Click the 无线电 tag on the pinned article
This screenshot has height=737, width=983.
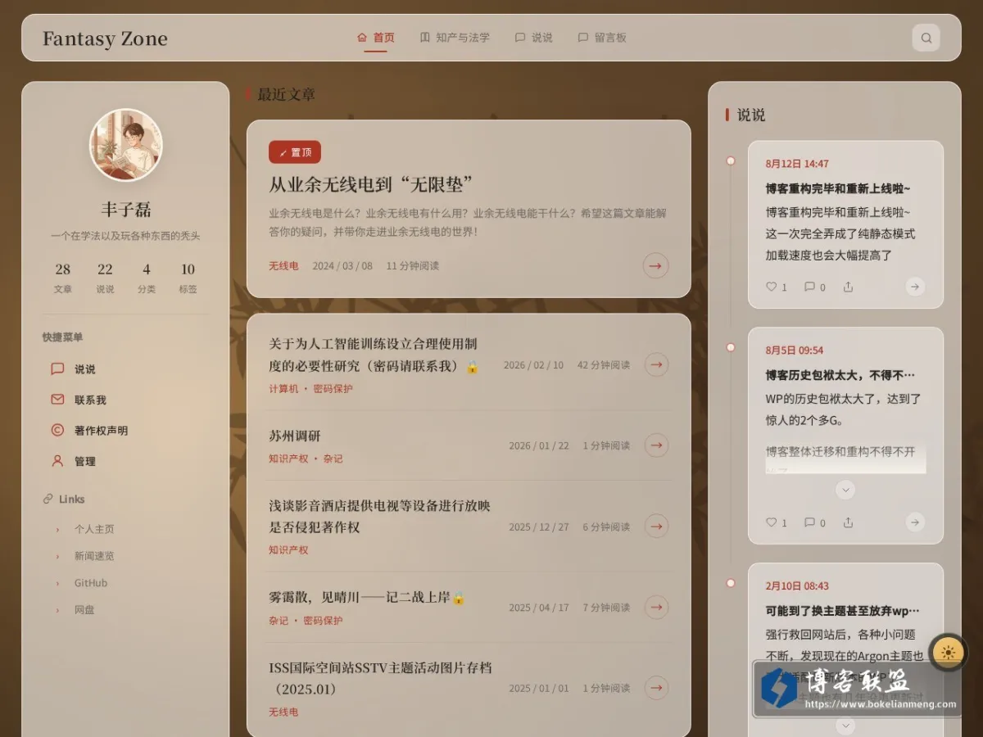point(283,266)
